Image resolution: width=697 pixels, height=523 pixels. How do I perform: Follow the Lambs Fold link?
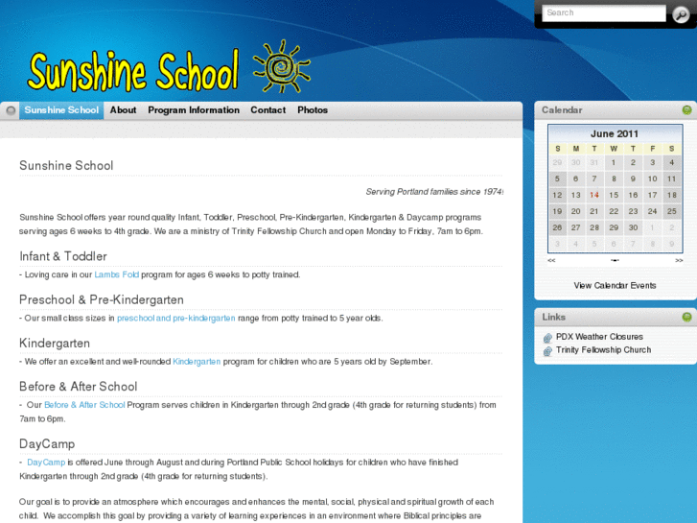click(116, 274)
